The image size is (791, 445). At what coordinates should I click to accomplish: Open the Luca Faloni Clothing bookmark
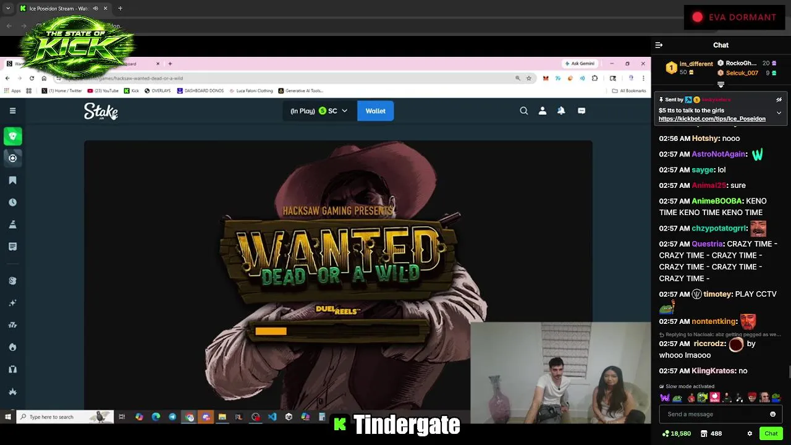click(251, 91)
